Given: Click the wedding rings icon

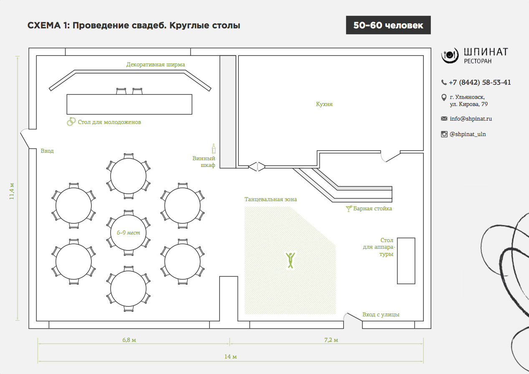Looking at the screenshot, I should point(71,122).
